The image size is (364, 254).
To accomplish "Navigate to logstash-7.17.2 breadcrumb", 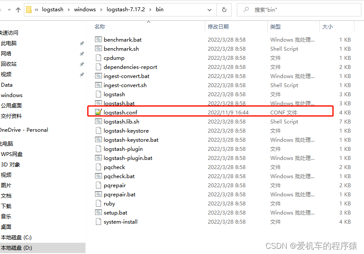I will click(x=126, y=10).
